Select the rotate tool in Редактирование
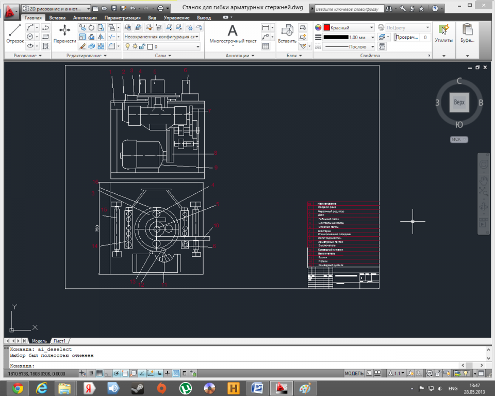This screenshot has height=396, width=495. 92,27
